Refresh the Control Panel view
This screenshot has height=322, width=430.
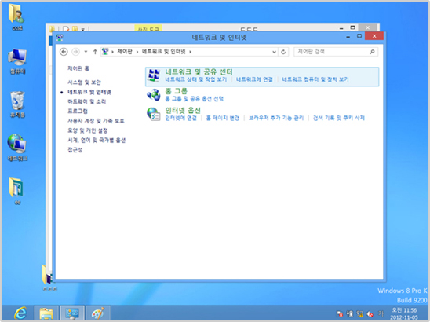click(283, 52)
